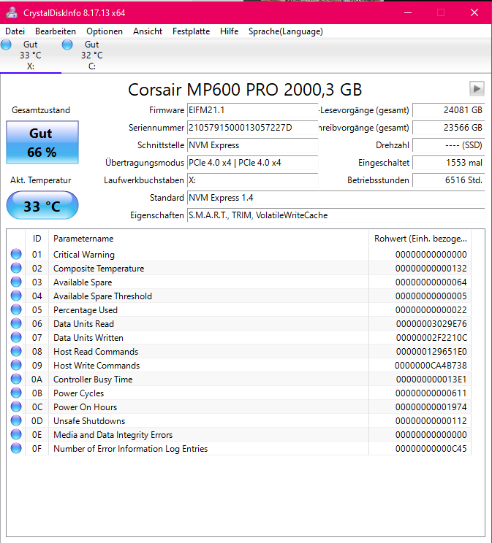Select the status orb for Power On Hours
Viewport: 492px width, 543px height.
16,407
